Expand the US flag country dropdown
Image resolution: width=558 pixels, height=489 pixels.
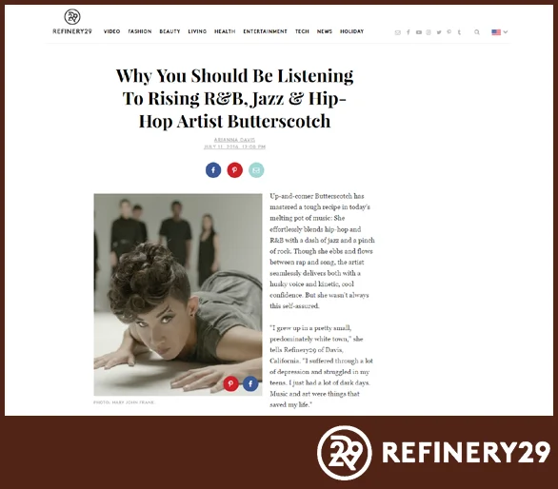[500, 32]
